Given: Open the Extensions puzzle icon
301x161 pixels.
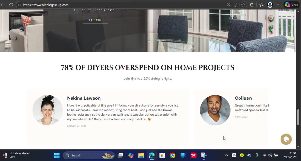Looking at the screenshot, I should coord(252,5).
